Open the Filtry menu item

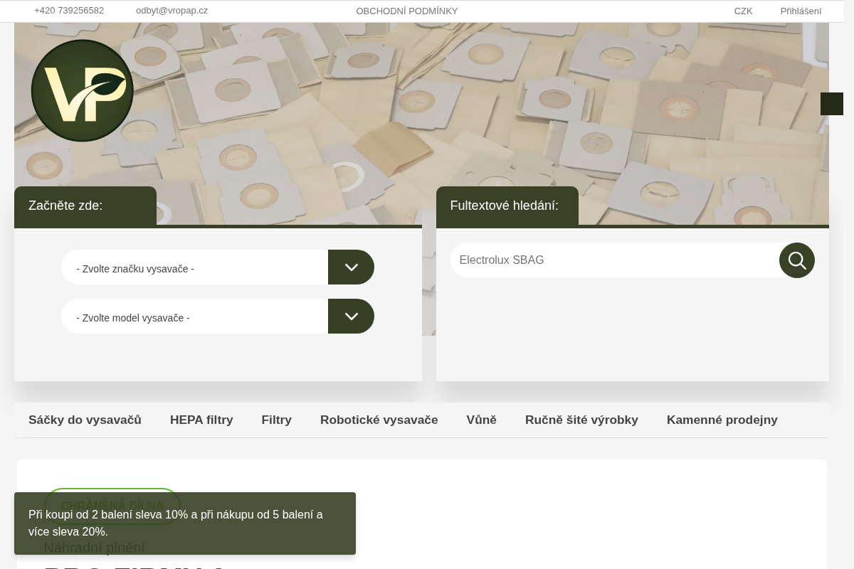pos(277,420)
